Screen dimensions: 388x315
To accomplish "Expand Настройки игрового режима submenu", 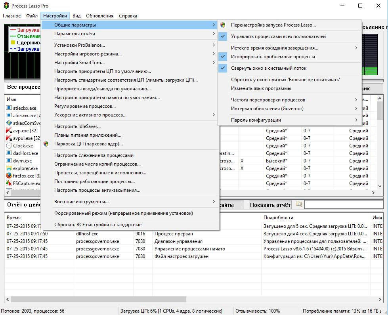I will (x=130, y=54).
